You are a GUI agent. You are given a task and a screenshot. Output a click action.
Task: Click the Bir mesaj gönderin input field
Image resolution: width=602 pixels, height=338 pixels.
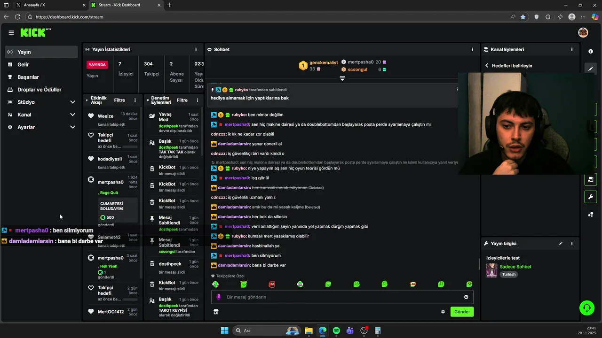point(342,297)
